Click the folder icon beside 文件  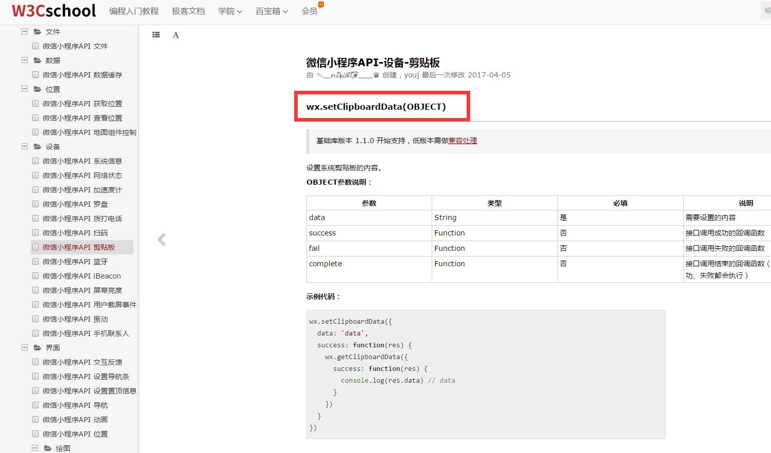37,32
